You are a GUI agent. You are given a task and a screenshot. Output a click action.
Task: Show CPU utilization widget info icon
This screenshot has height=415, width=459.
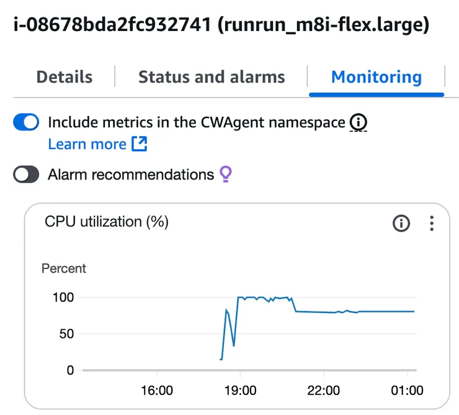(x=401, y=223)
